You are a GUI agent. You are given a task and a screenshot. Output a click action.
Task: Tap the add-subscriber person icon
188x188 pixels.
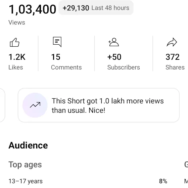coord(113,42)
